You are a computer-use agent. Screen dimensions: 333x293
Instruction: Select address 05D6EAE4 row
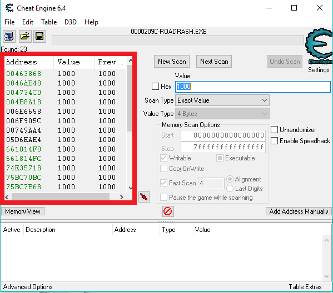coord(66,140)
